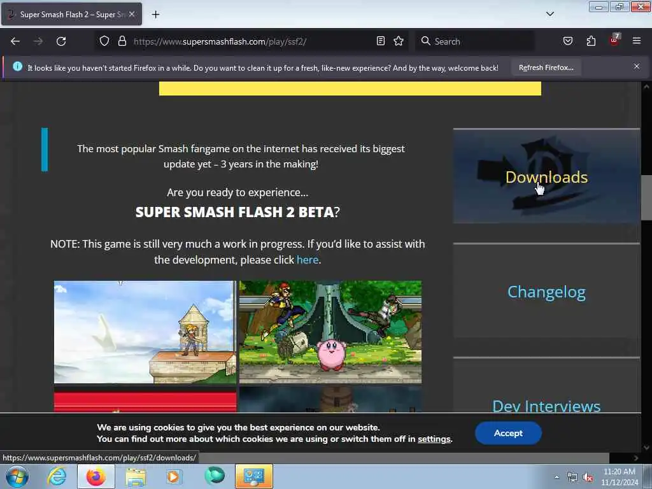Open Windows Explorer folder taskbar icon
This screenshot has width=652, height=489.
[136, 476]
